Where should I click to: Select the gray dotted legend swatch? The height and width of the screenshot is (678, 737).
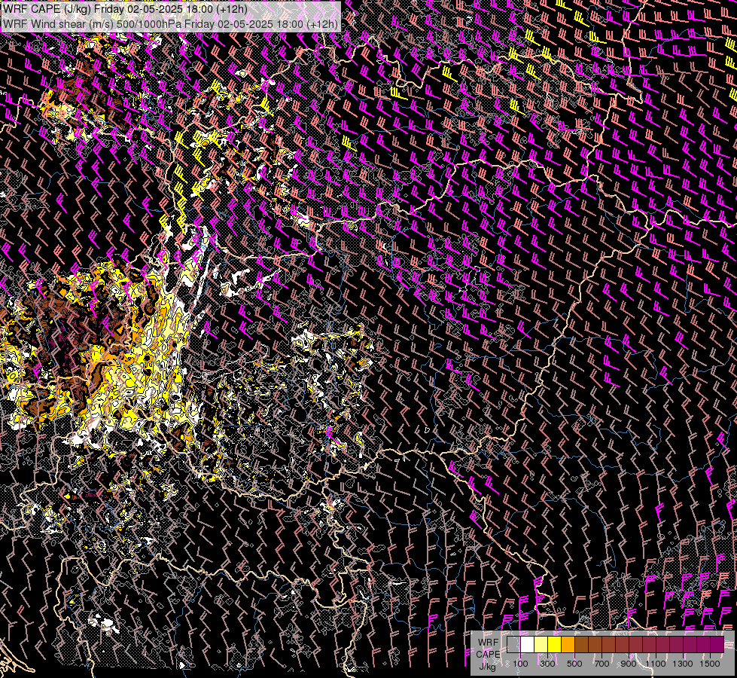pos(513,644)
